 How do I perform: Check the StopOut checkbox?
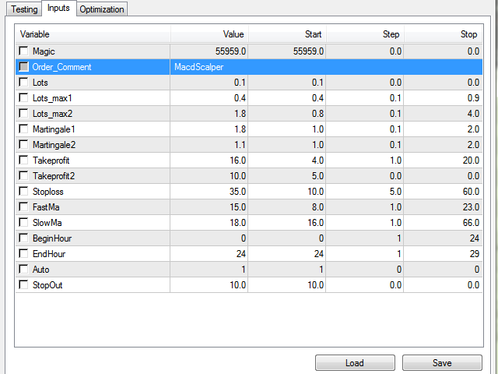[x=24, y=285]
